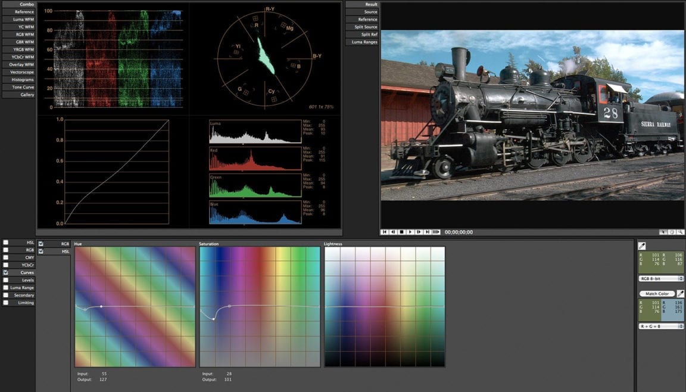
Task: Enable the Levels correction checkbox
Action: [x=6, y=280]
